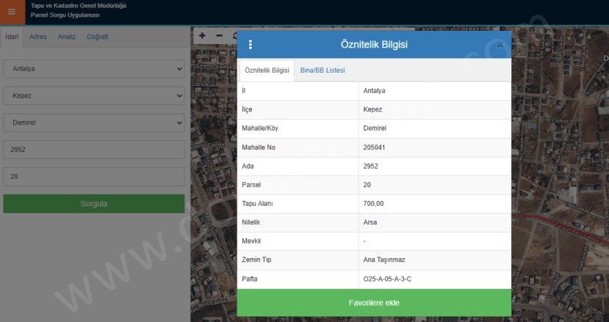Open the three-dot menu in Öznitelik Bilgisi header
This screenshot has width=609, height=322.
click(250, 45)
